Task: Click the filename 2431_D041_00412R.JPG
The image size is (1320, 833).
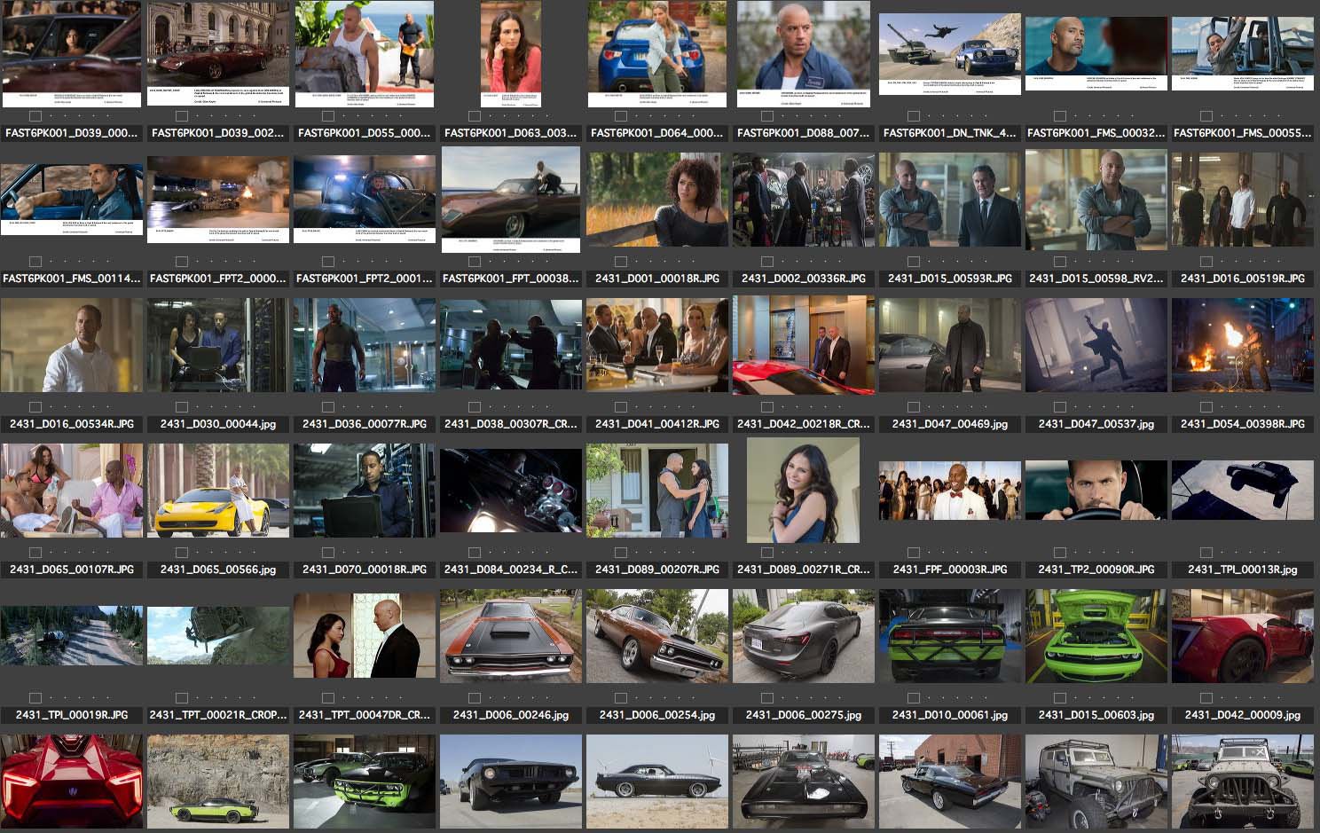Action: tap(657, 424)
